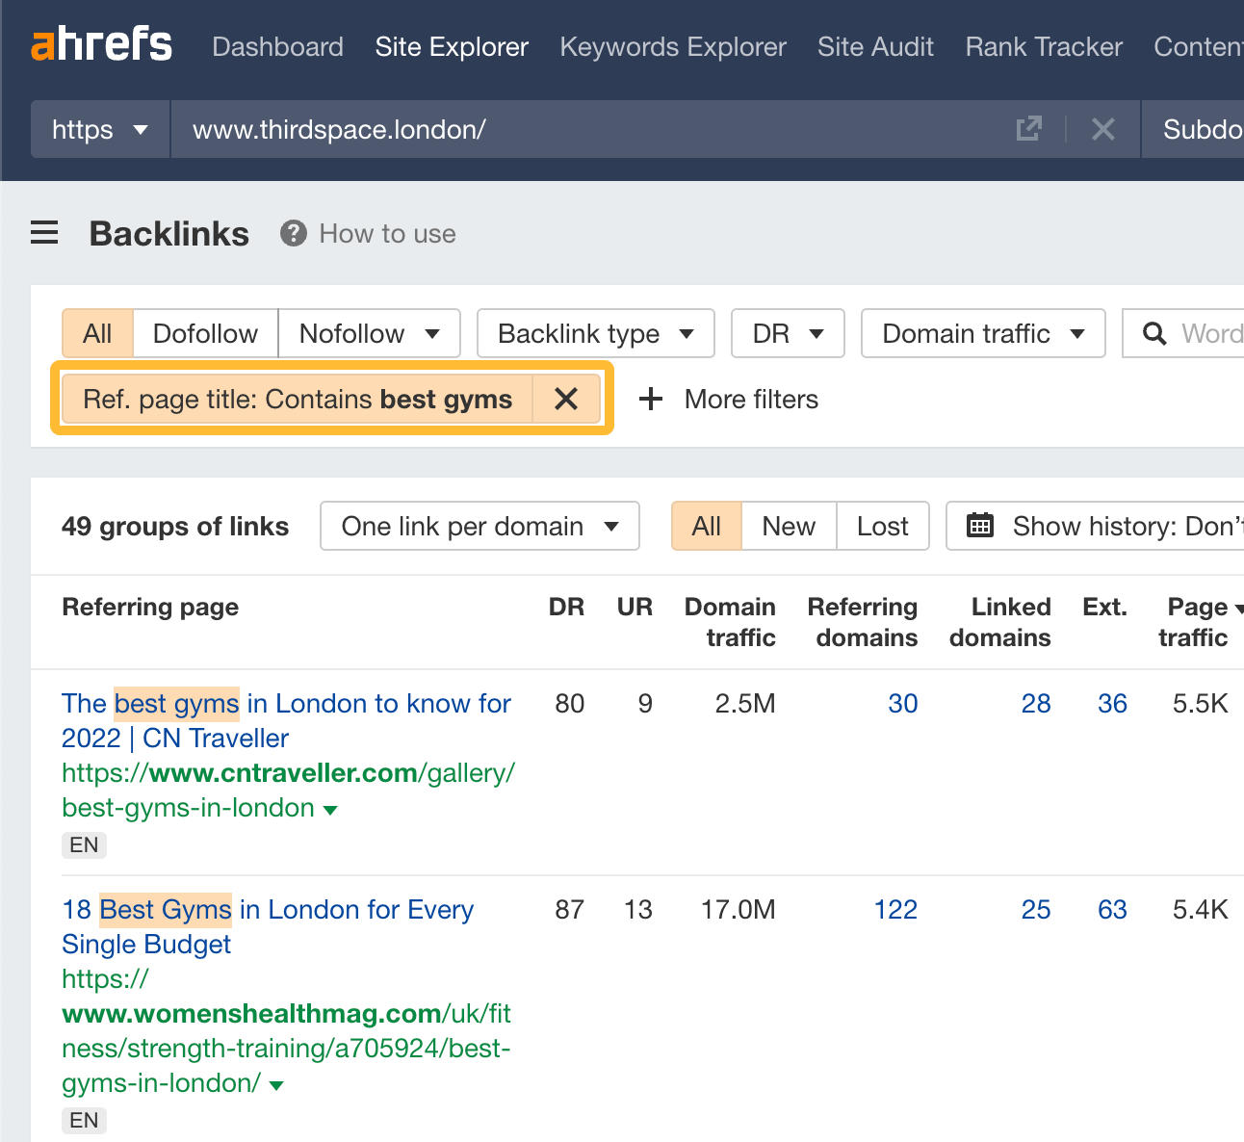
Task: Click the search magnifier icon
Action: 1153,333
